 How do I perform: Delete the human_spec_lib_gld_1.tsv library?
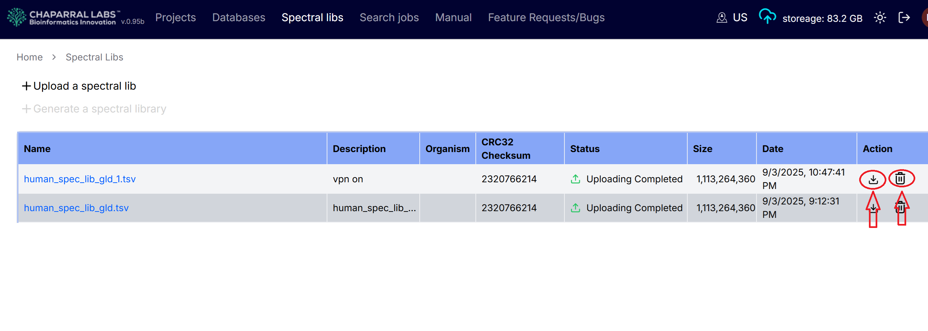pos(900,178)
